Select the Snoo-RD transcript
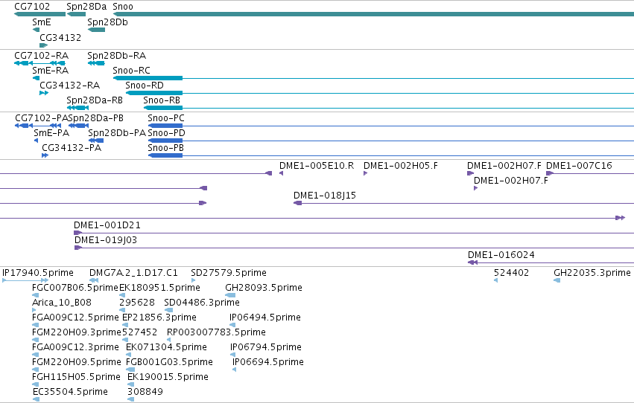 coord(380,93)
